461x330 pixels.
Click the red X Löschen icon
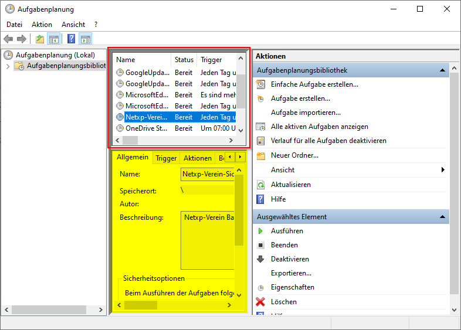click(260, 302)
